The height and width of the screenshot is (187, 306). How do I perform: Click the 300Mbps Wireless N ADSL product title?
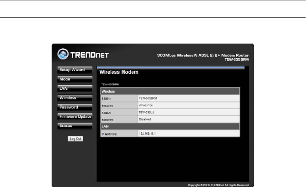[x=203, y=55]
